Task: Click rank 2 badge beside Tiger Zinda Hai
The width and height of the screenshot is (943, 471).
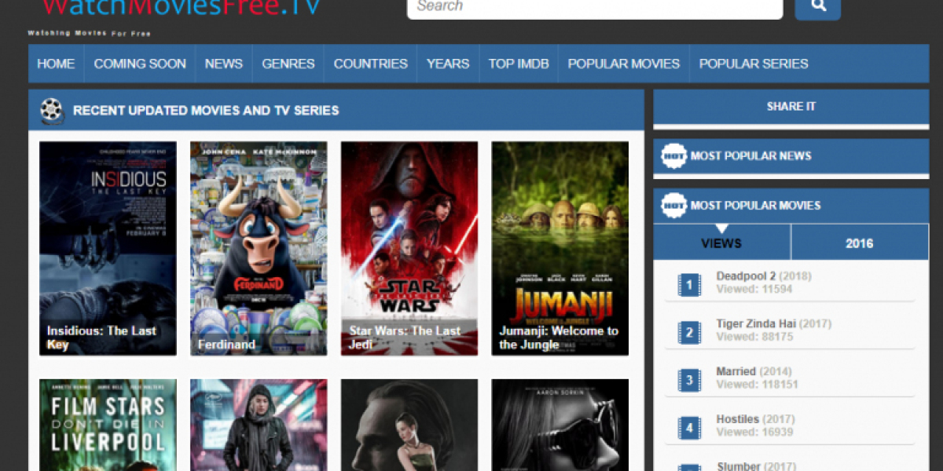Action: click(689, 333)
